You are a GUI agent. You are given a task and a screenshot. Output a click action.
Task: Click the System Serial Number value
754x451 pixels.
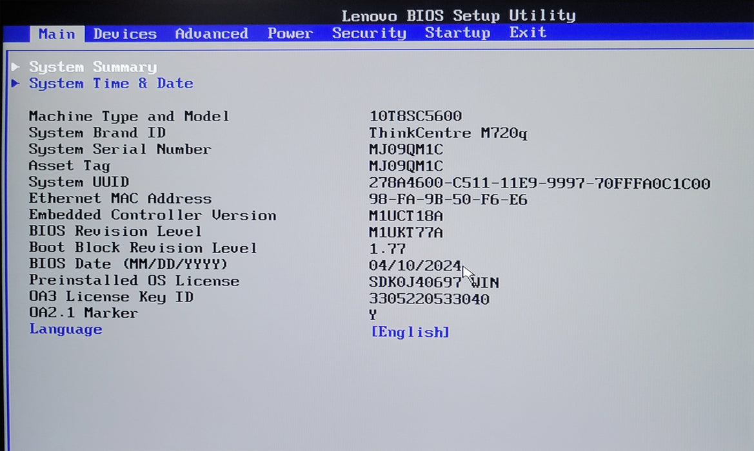pyautogui.click(x=406, y=149)
